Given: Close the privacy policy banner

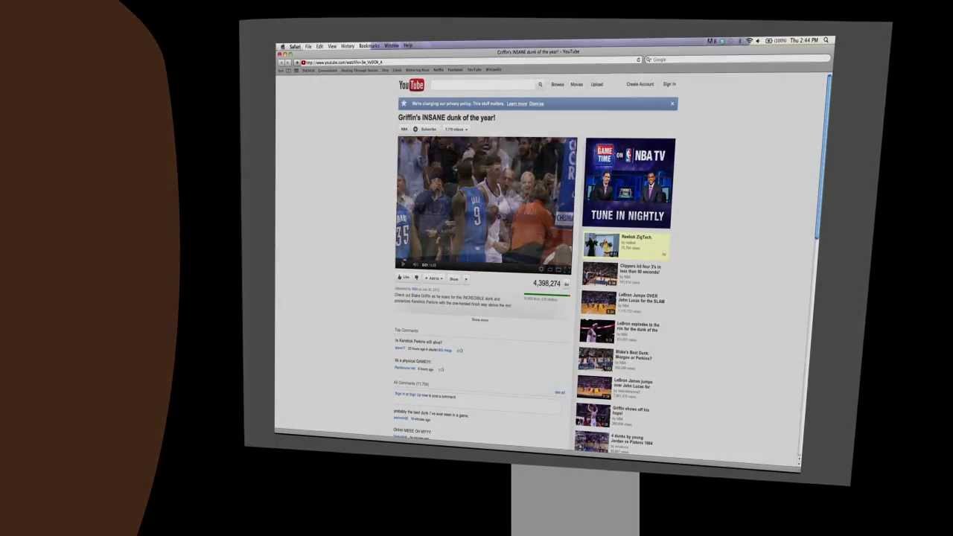Looking at the screenshot, I should (672, 103).
